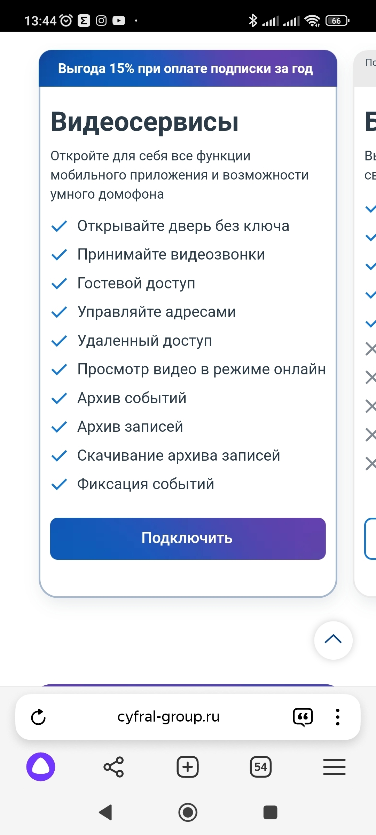
Task: Tap the cyfral-group.ru address field
Action: (169, 717)
